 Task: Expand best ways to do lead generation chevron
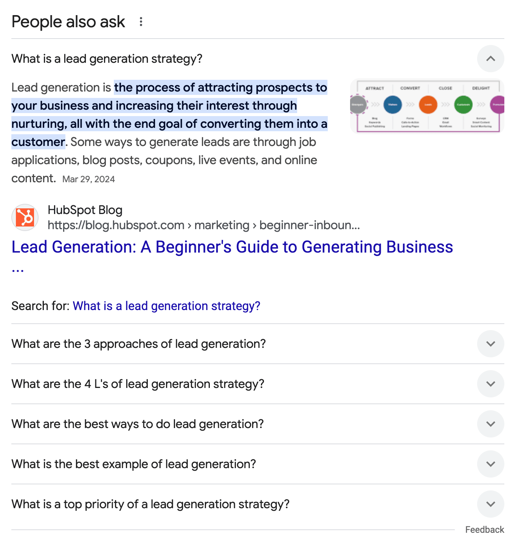click(490, 424)
